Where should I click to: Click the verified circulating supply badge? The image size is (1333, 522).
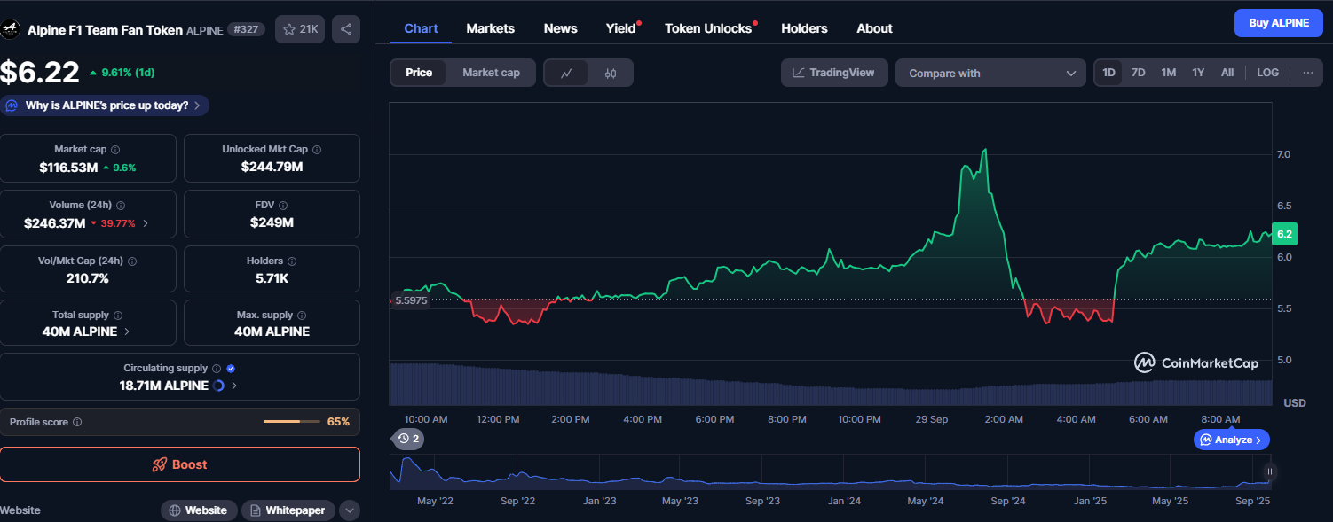pyautogui.click(x=231, y=368)
